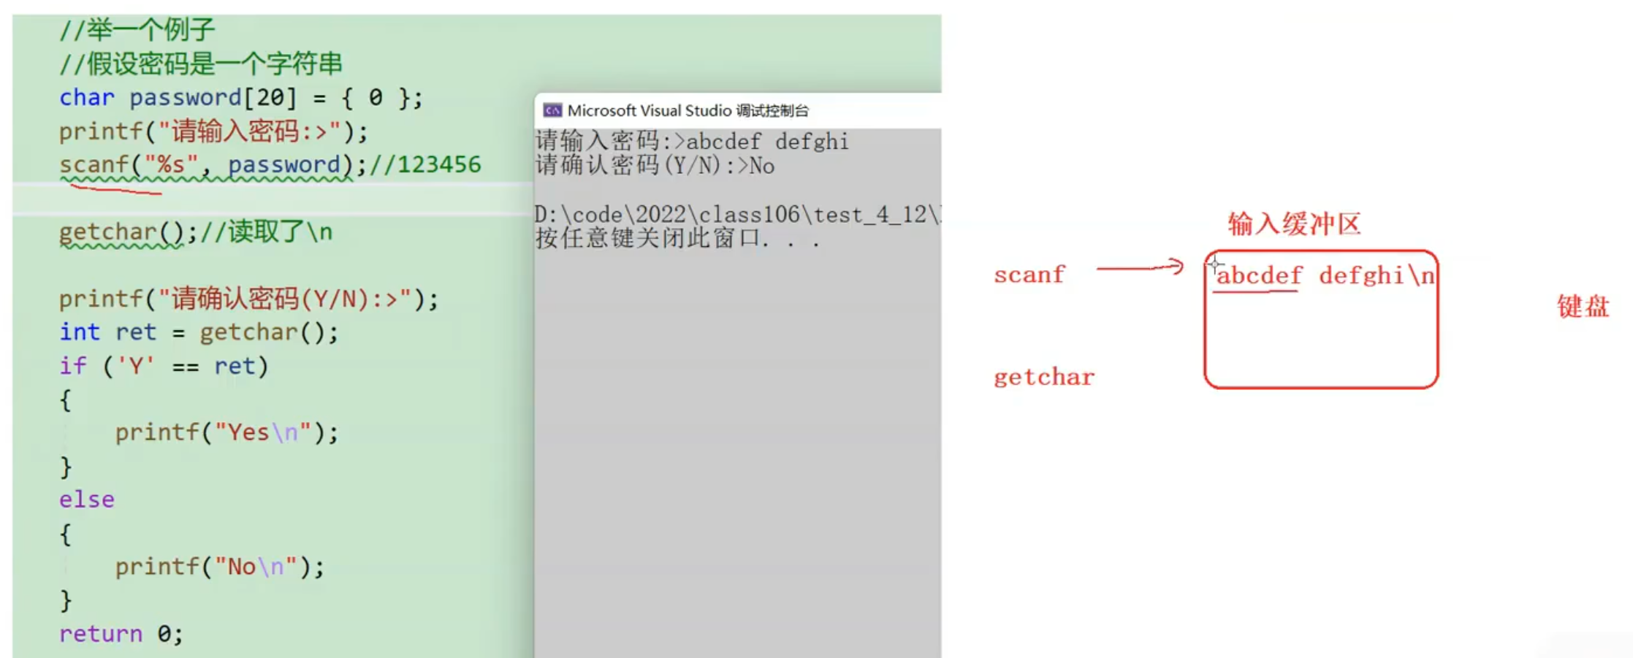1633x658 pixels.
Task: Click the Visual Studio debug console icon
Action: click(x=552, y=110)
